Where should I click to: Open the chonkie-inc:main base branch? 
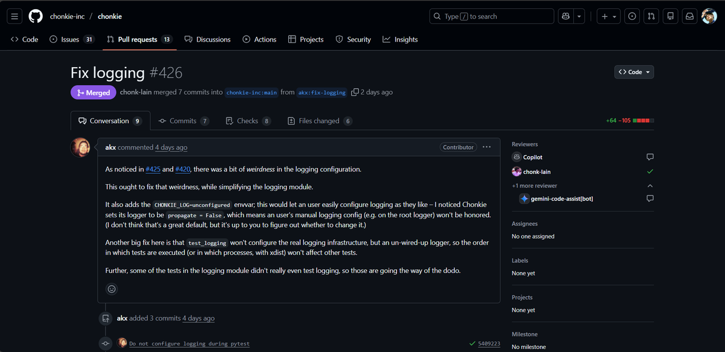[251, 92]
